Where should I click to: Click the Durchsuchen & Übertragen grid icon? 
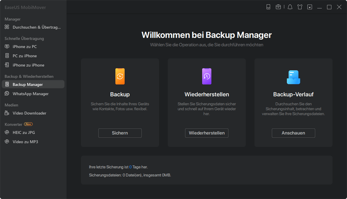[7, 27]
